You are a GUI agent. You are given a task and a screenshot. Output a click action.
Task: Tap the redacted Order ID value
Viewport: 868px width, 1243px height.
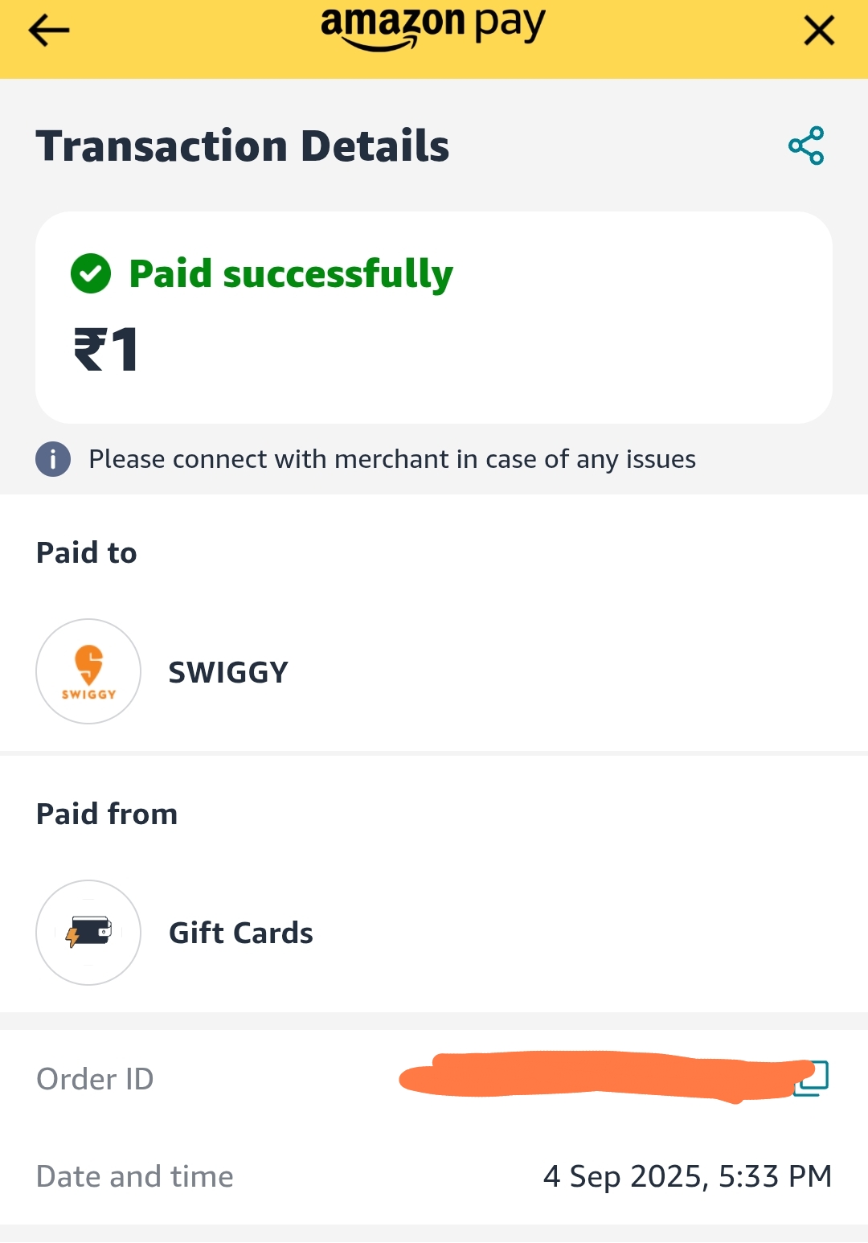pyautogui.click(x=595, y=1075)
